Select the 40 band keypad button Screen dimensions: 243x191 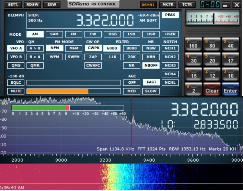click(230, 45)
